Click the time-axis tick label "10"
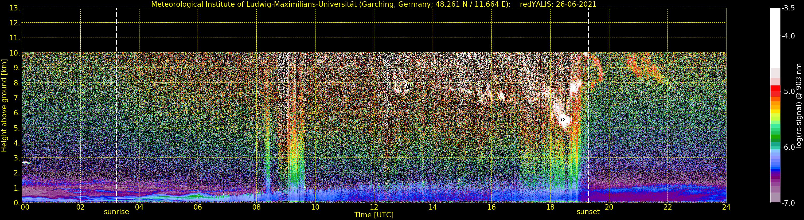Viewport: 804px width, 220px height. pos(315,207)
